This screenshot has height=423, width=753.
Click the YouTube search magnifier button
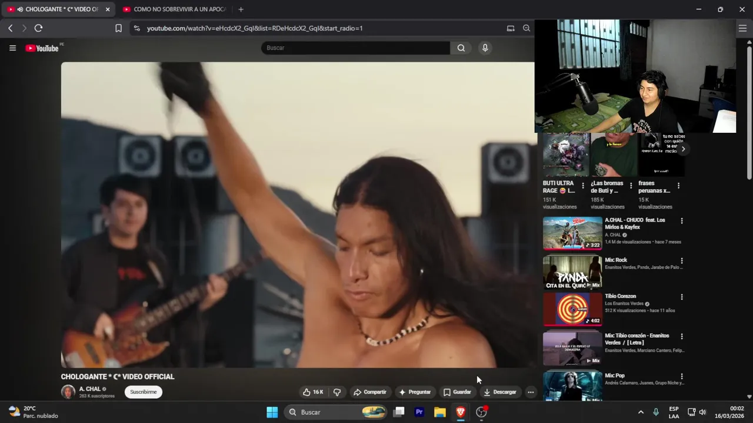click(461, 48)
